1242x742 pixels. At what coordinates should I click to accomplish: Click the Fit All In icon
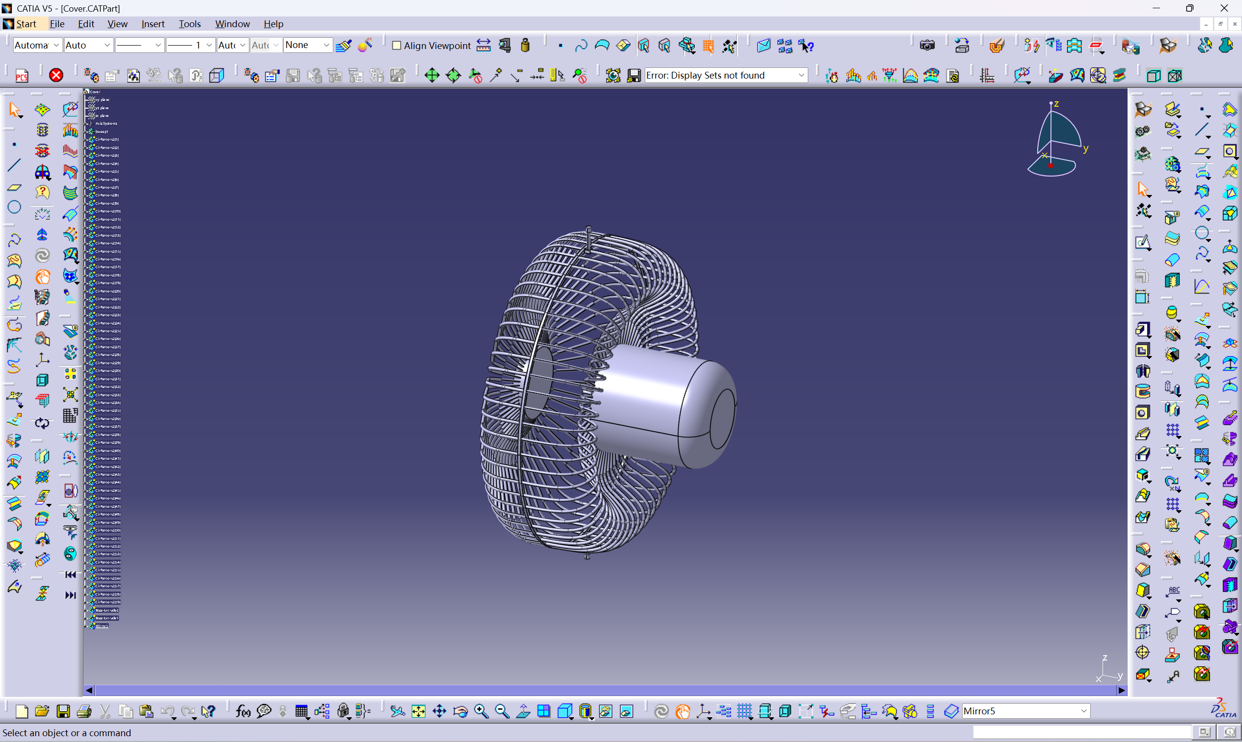point(418,711)
